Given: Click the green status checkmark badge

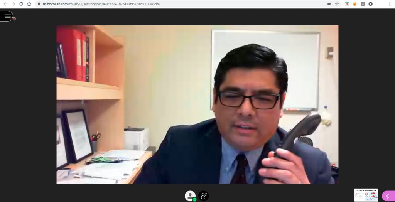Looking at the screenshot, I should click(194, 199).
